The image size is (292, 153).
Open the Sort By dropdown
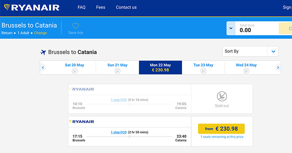point(250,51)
